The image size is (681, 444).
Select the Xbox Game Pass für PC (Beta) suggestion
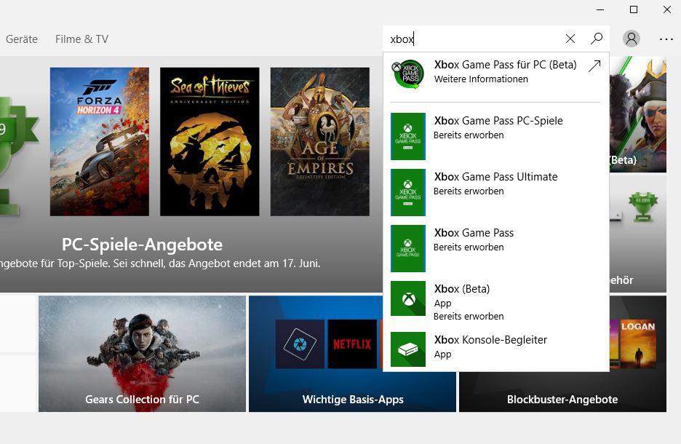[x=495, y=74]
